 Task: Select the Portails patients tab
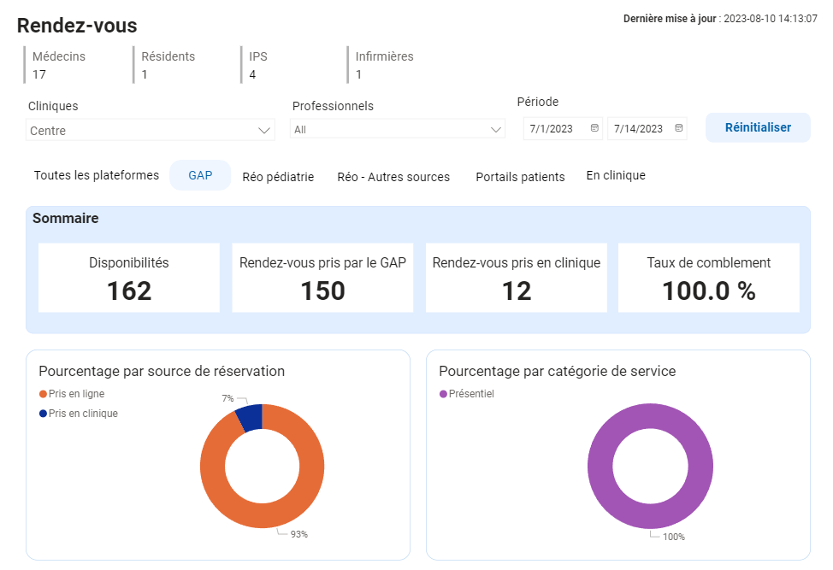click(x=520, y=177)
